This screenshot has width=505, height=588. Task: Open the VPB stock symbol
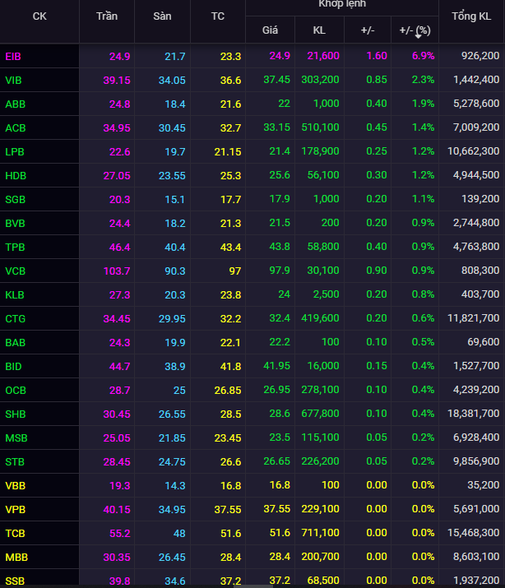[x=15, y=510]
